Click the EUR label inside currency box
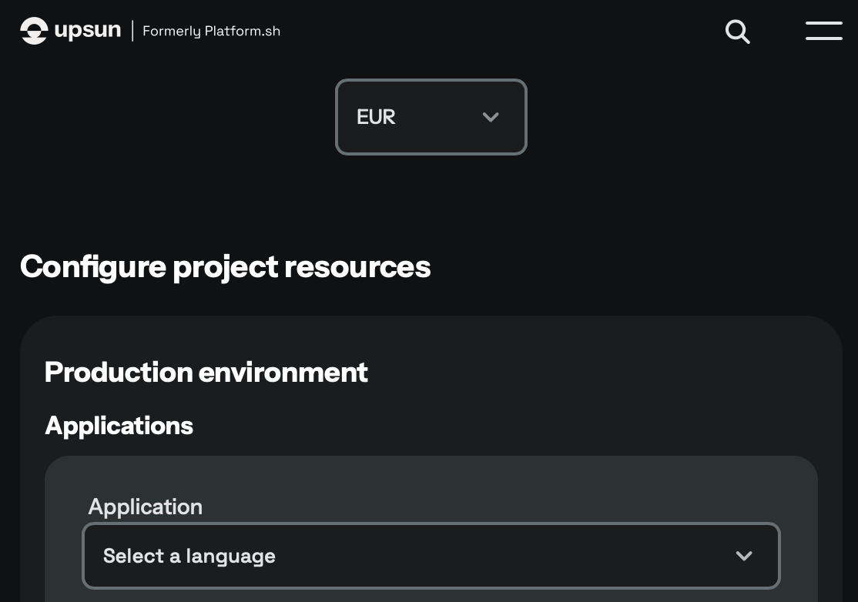The image size is (858, 602). coord(376,117)
